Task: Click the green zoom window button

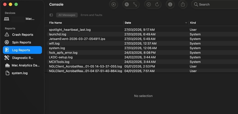Action: [16, 4]
